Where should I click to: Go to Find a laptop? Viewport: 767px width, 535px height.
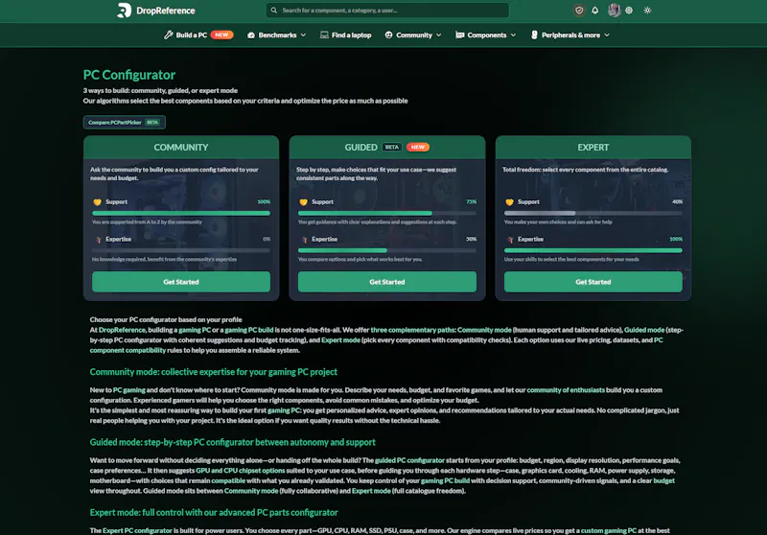346,35
